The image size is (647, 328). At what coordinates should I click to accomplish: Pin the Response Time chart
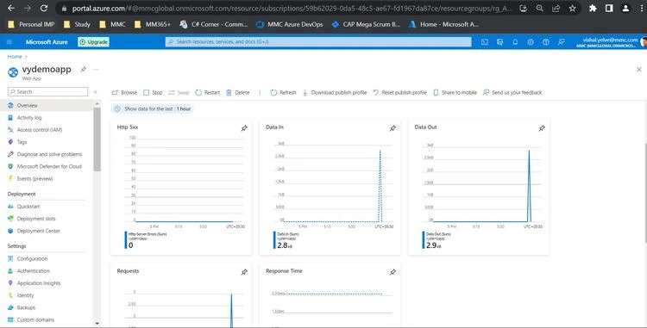tap(393, 272)
